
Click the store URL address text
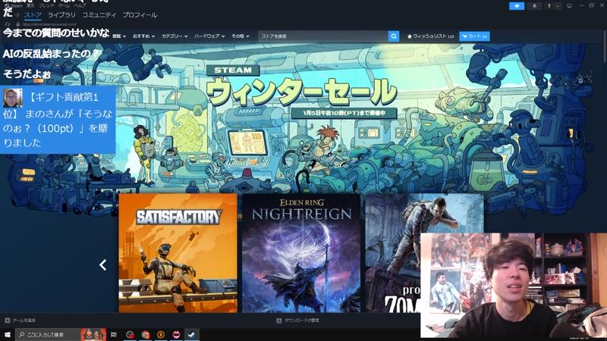click(49, 24)
